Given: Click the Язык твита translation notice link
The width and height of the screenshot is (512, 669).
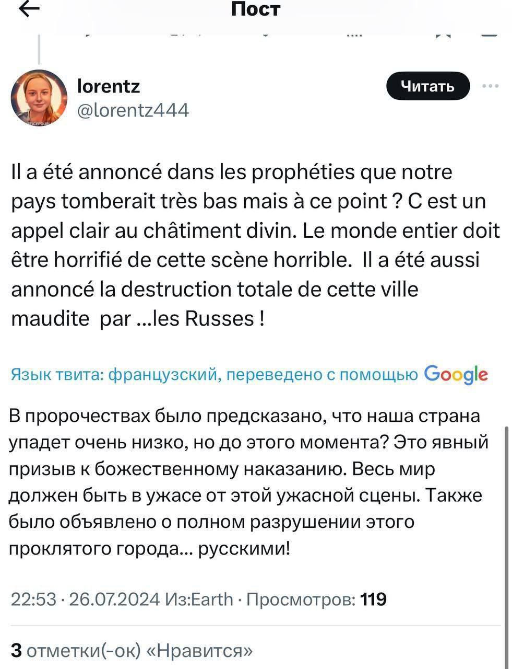Looking at the screenshot, I should click(x=214, y=375).
